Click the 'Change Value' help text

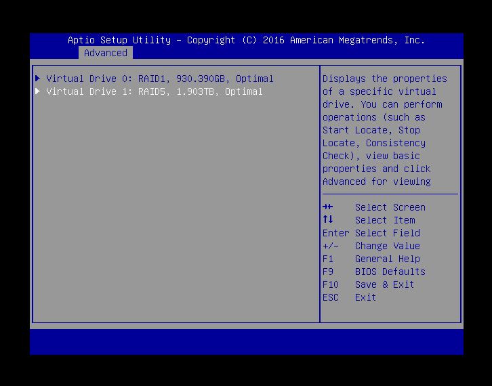tap(388, 246)
